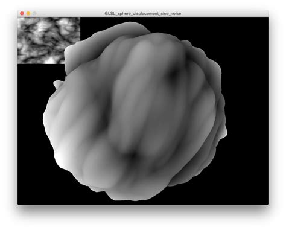
Task: Click the window title GLSL_sphere_displacement_sine_noise
Action: click(143, 13)
